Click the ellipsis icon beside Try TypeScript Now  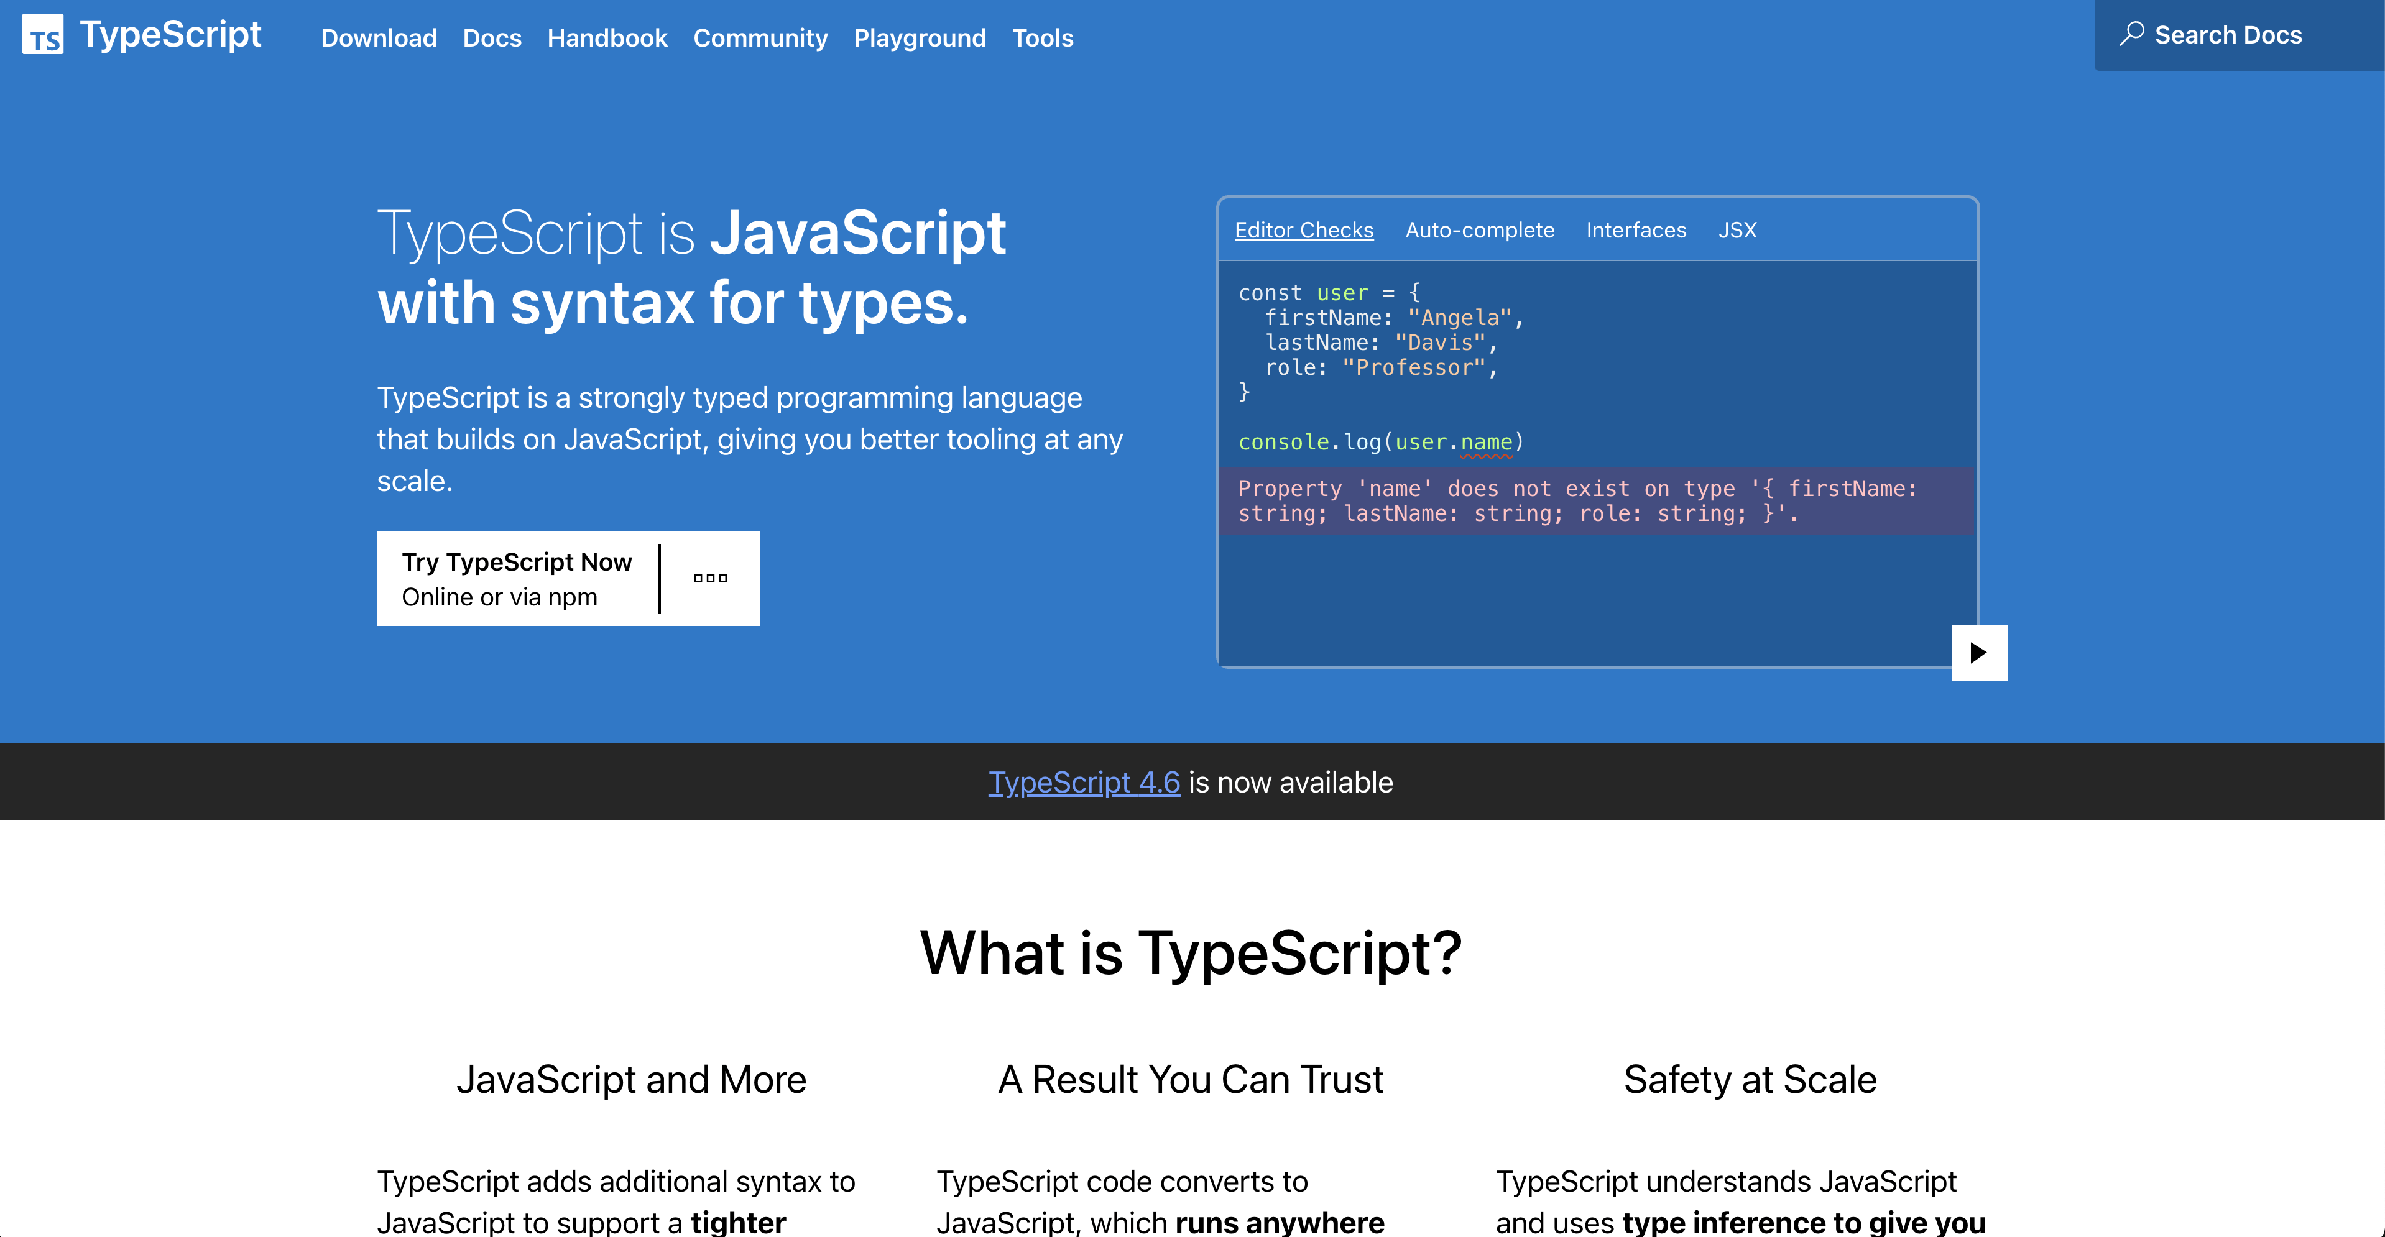point(709,577)
